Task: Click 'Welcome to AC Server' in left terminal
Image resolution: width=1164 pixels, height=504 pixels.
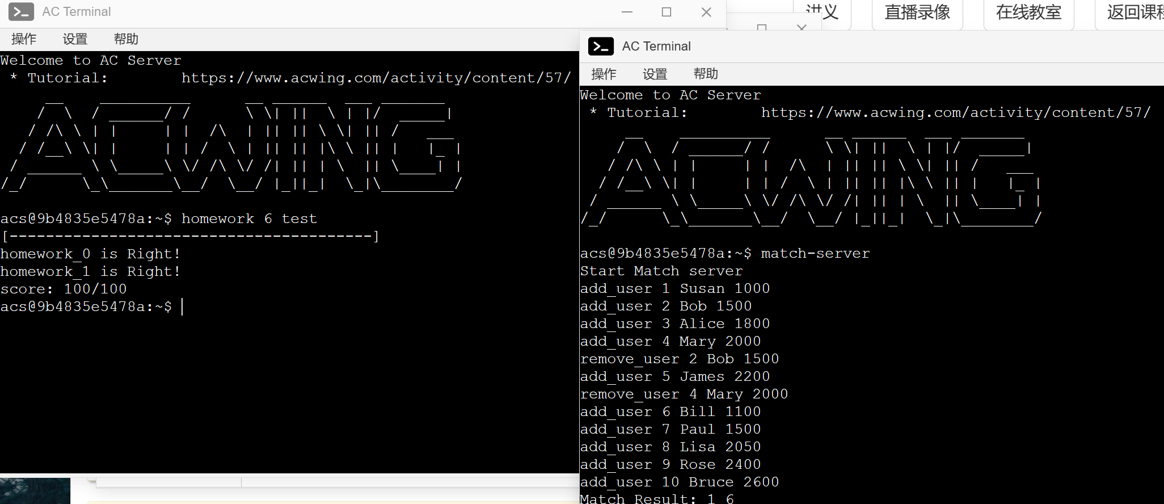Action: pos(91,60)
